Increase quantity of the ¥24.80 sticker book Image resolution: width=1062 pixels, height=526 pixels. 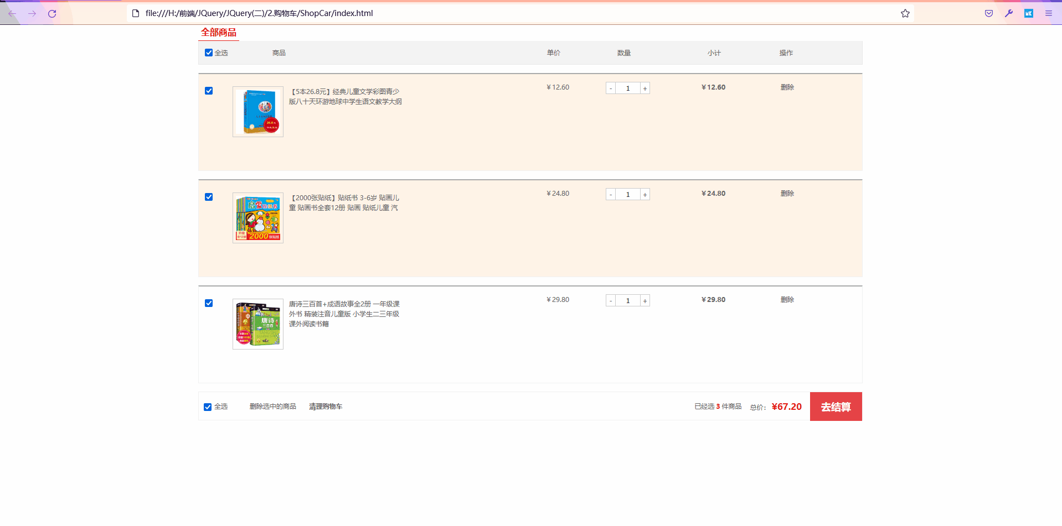645,195
